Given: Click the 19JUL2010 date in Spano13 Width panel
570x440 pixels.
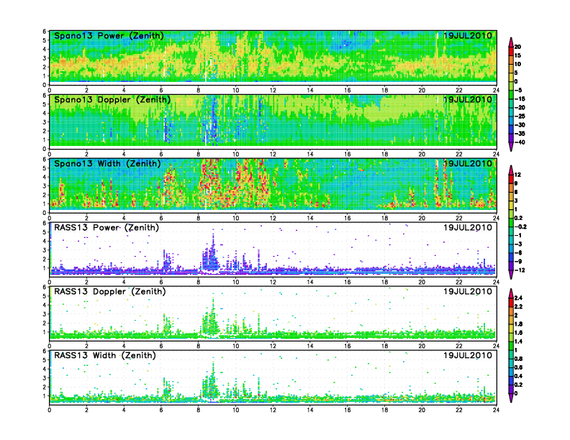Looking at the screenshot, I should tap(468, 163).
